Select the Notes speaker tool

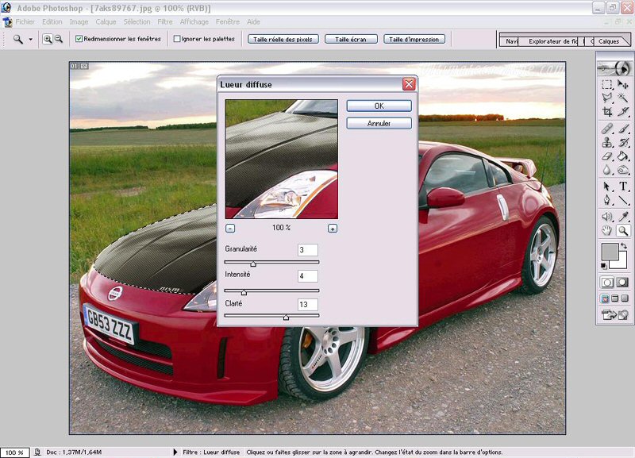(x=606, y=217)
